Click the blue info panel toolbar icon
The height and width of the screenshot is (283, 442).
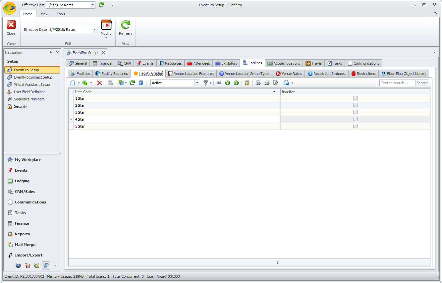point(141,83)
